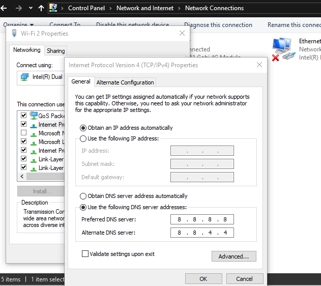Click the Wi-Fi 2 Properties title icon
The image size is (321, 286).
tap(14, 33)
